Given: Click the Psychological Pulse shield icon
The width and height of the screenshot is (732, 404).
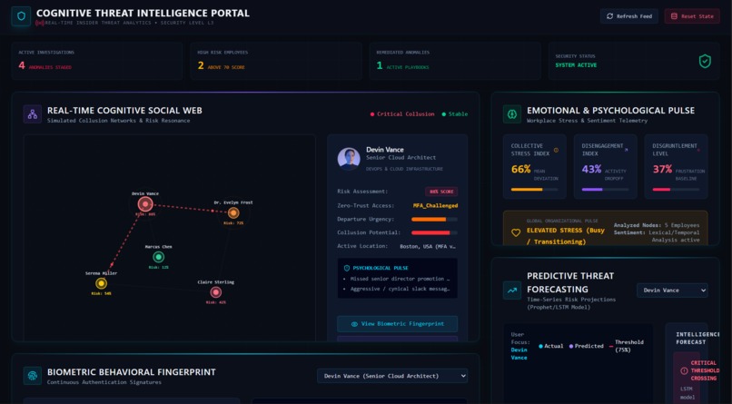Looking at the screenshot, I should [x=346, y=268].
